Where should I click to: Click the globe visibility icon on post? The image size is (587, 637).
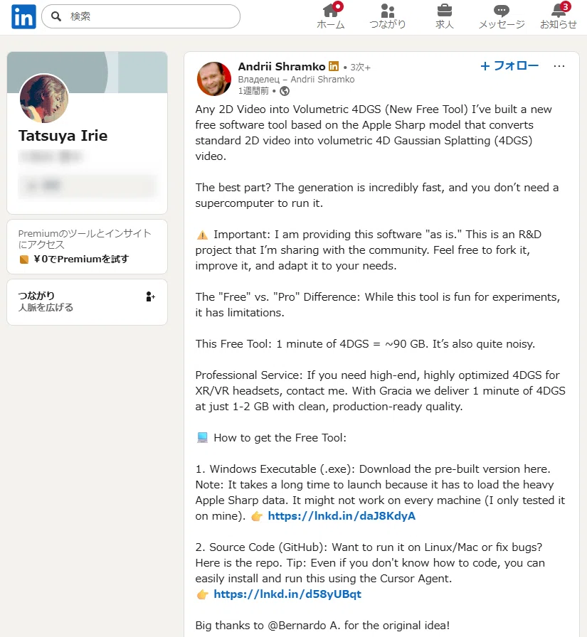(285, 91)
